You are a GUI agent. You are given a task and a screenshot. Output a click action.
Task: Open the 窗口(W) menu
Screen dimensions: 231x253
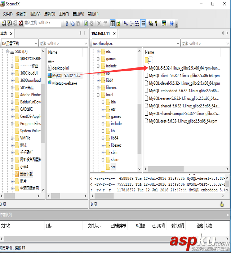point(79,14)
